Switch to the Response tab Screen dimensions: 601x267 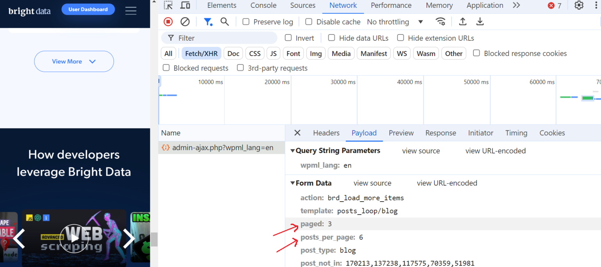pyautogui.click(x=441, y=133)
